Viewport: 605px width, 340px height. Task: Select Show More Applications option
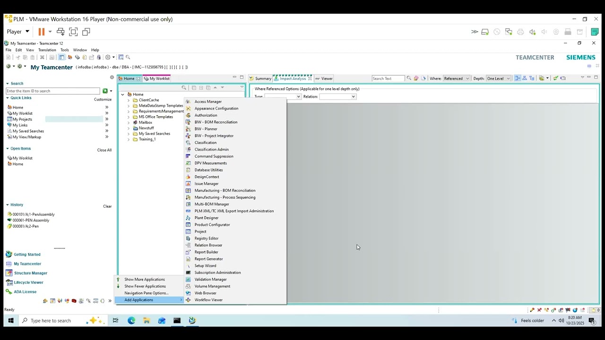[x=145, y=279]
